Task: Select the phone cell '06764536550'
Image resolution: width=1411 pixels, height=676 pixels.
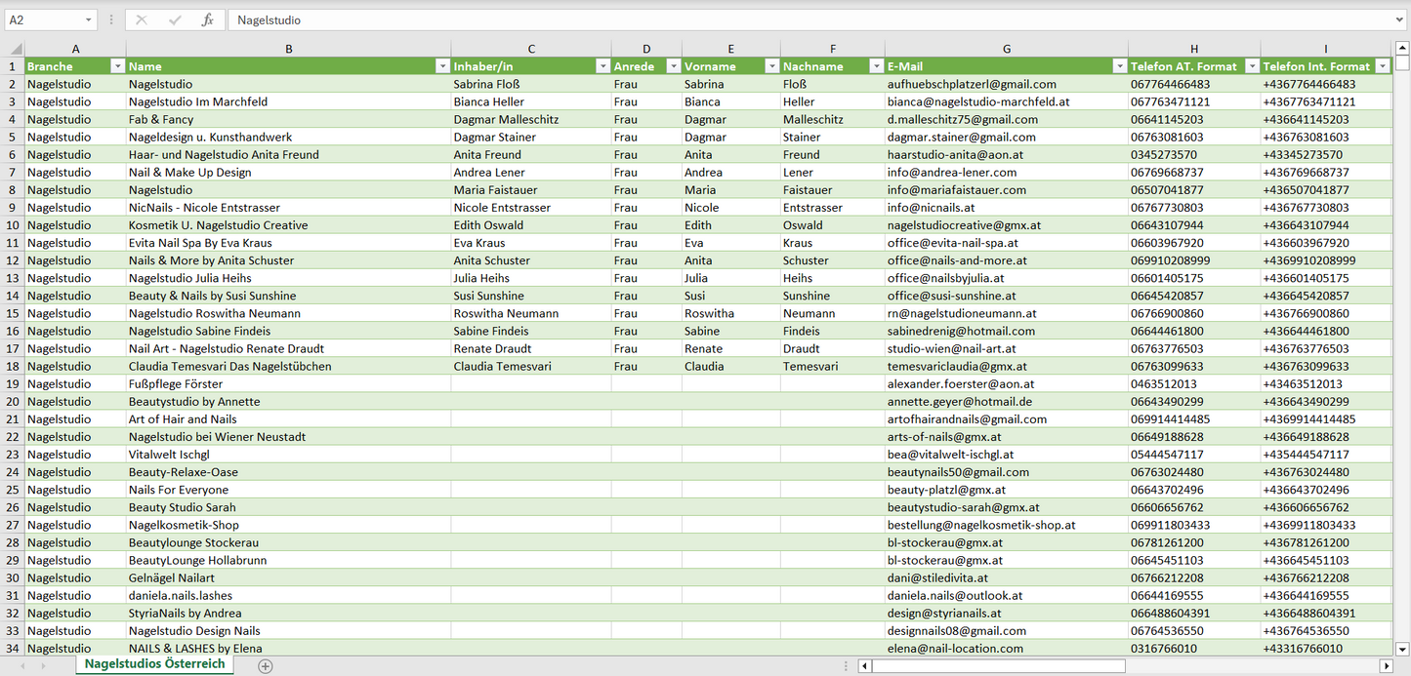Action: pos(1194,630)
